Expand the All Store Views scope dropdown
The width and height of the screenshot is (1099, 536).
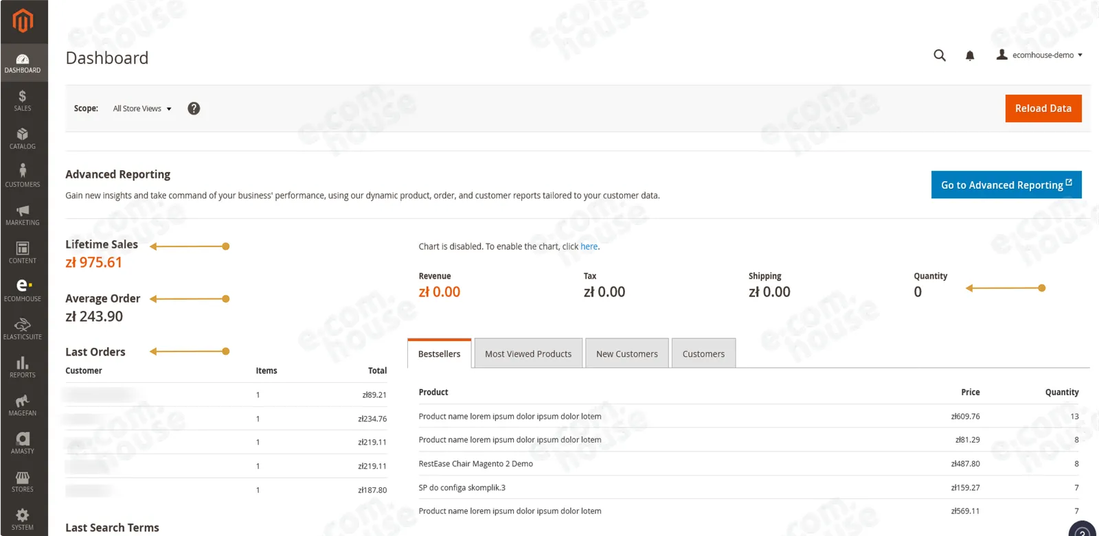coord(142,108)
